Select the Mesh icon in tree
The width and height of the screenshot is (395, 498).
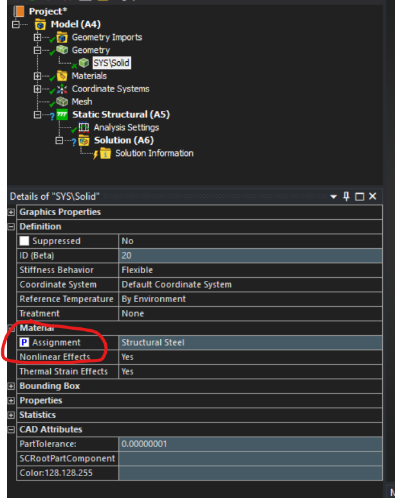coord(62,102)
